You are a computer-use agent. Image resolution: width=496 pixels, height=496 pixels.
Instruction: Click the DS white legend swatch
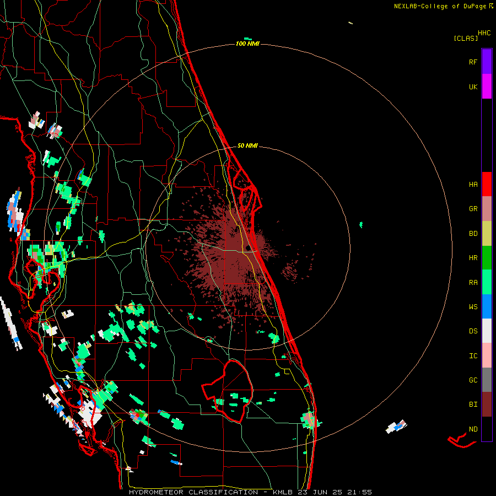pos(487,331)
